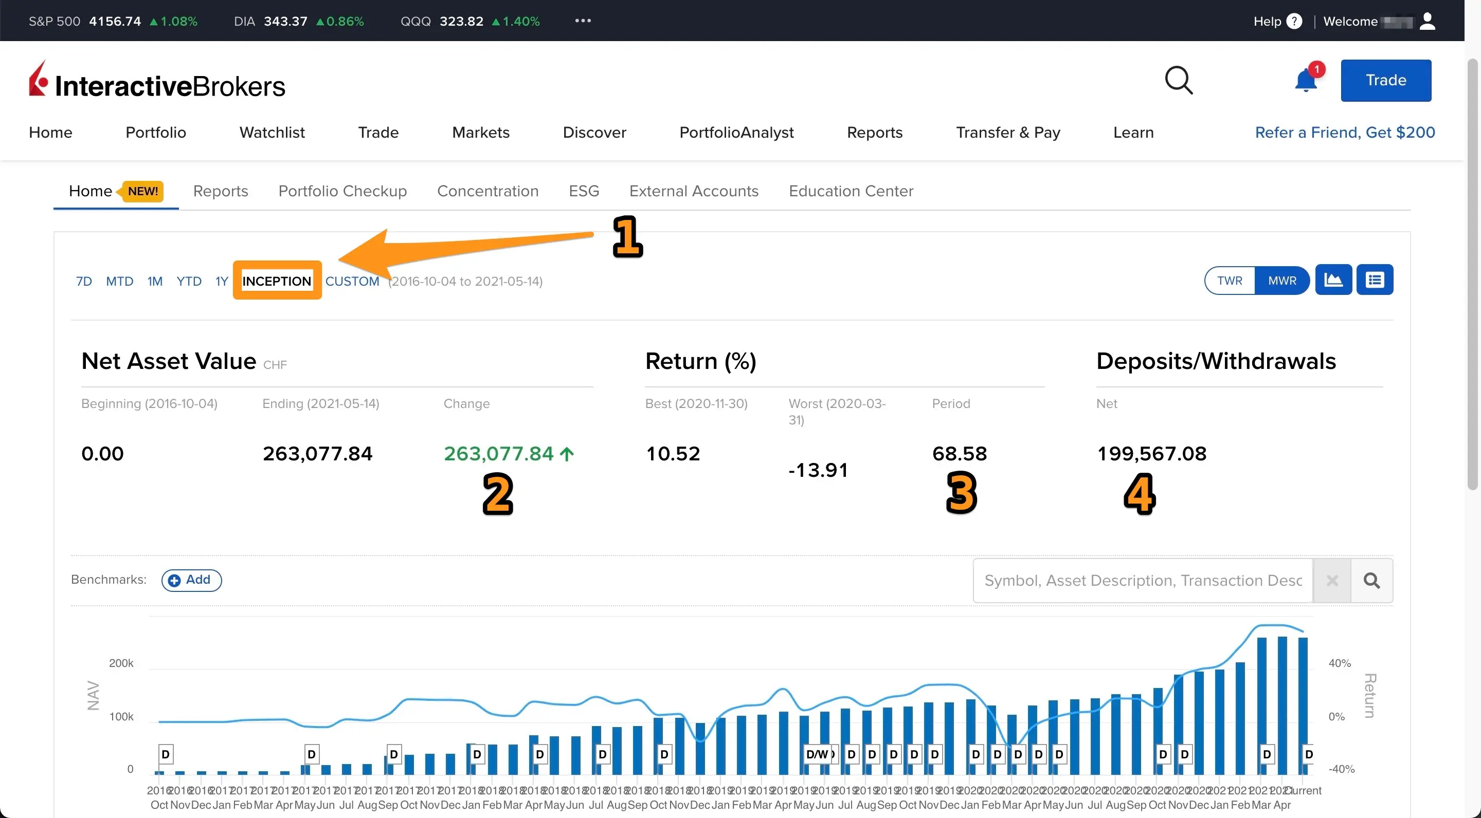Clear the symbol search with X
Screen dimensions: 1481x818
pyautogui.click(x=1332, y=580)
